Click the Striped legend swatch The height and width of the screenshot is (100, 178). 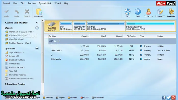pos(57,97)
